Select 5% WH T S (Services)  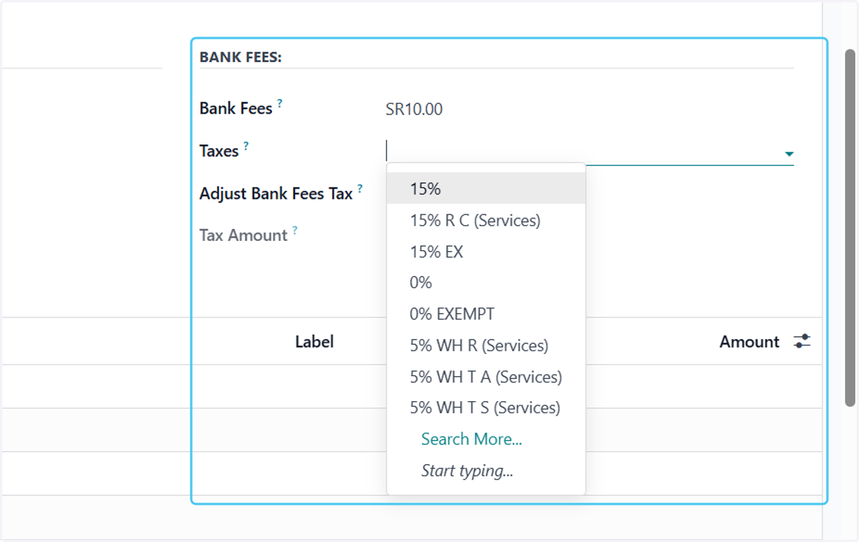(x=486, y=408)
